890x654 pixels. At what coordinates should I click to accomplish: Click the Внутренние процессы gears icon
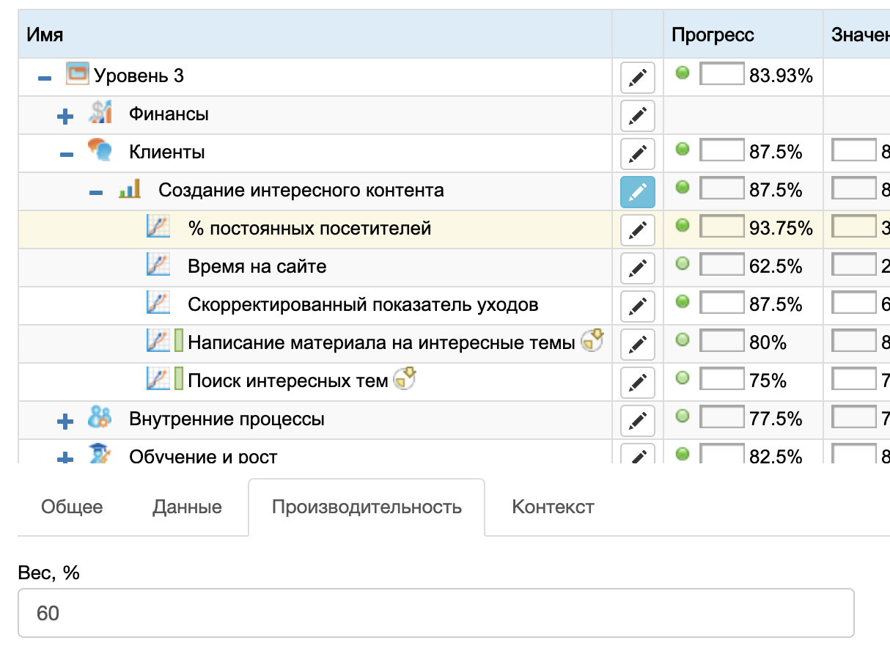tap(100, 418)
